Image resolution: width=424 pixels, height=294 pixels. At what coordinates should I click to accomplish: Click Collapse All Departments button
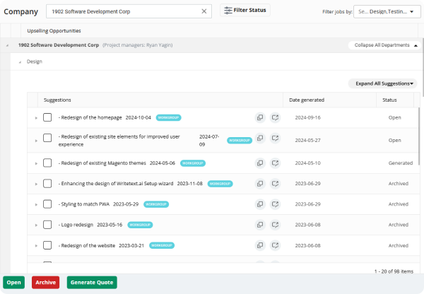tap(384, 45)
